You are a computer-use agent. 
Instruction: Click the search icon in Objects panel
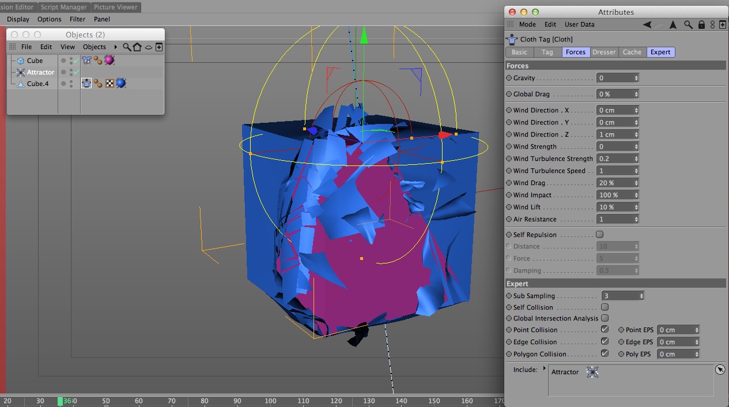[127, 47]
